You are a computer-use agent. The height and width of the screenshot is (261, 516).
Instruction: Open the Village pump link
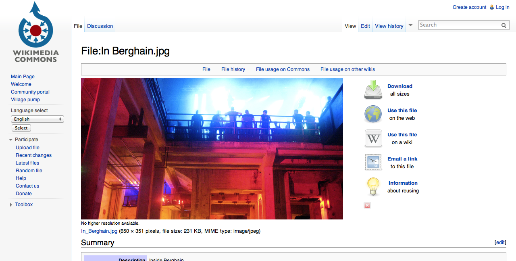[25, 100]
